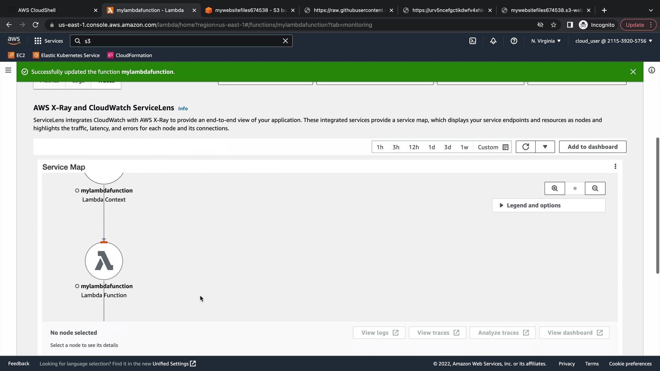
Task: Open the refresh interval dropdown arrow
Action: pyautogui.click(x=545, y=147)
